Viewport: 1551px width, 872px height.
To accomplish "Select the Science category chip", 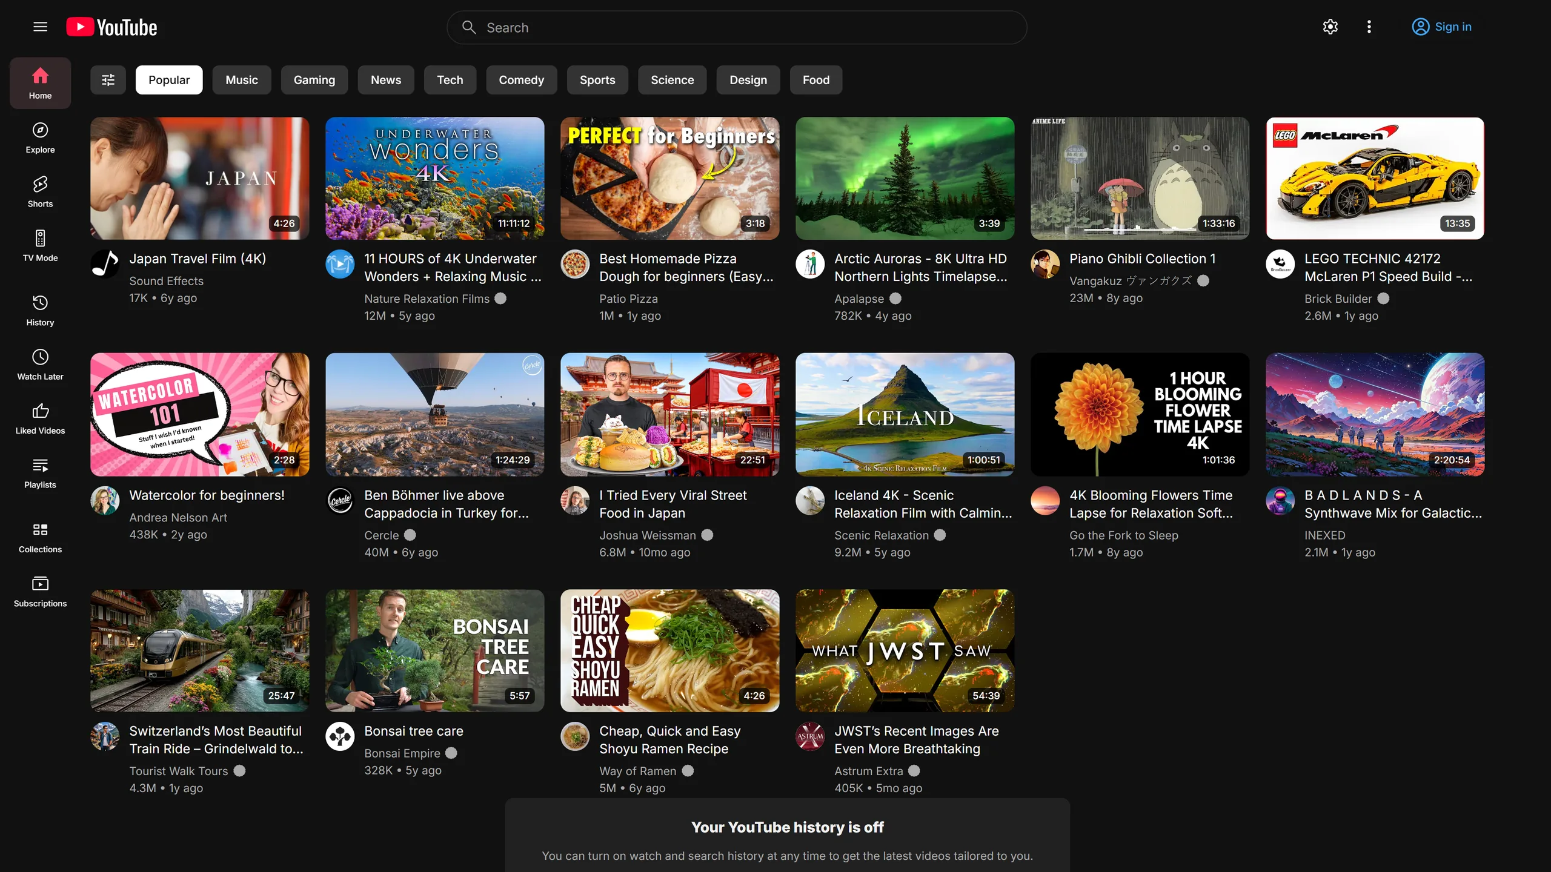I will pyautogui.click(x=673, y=79).
